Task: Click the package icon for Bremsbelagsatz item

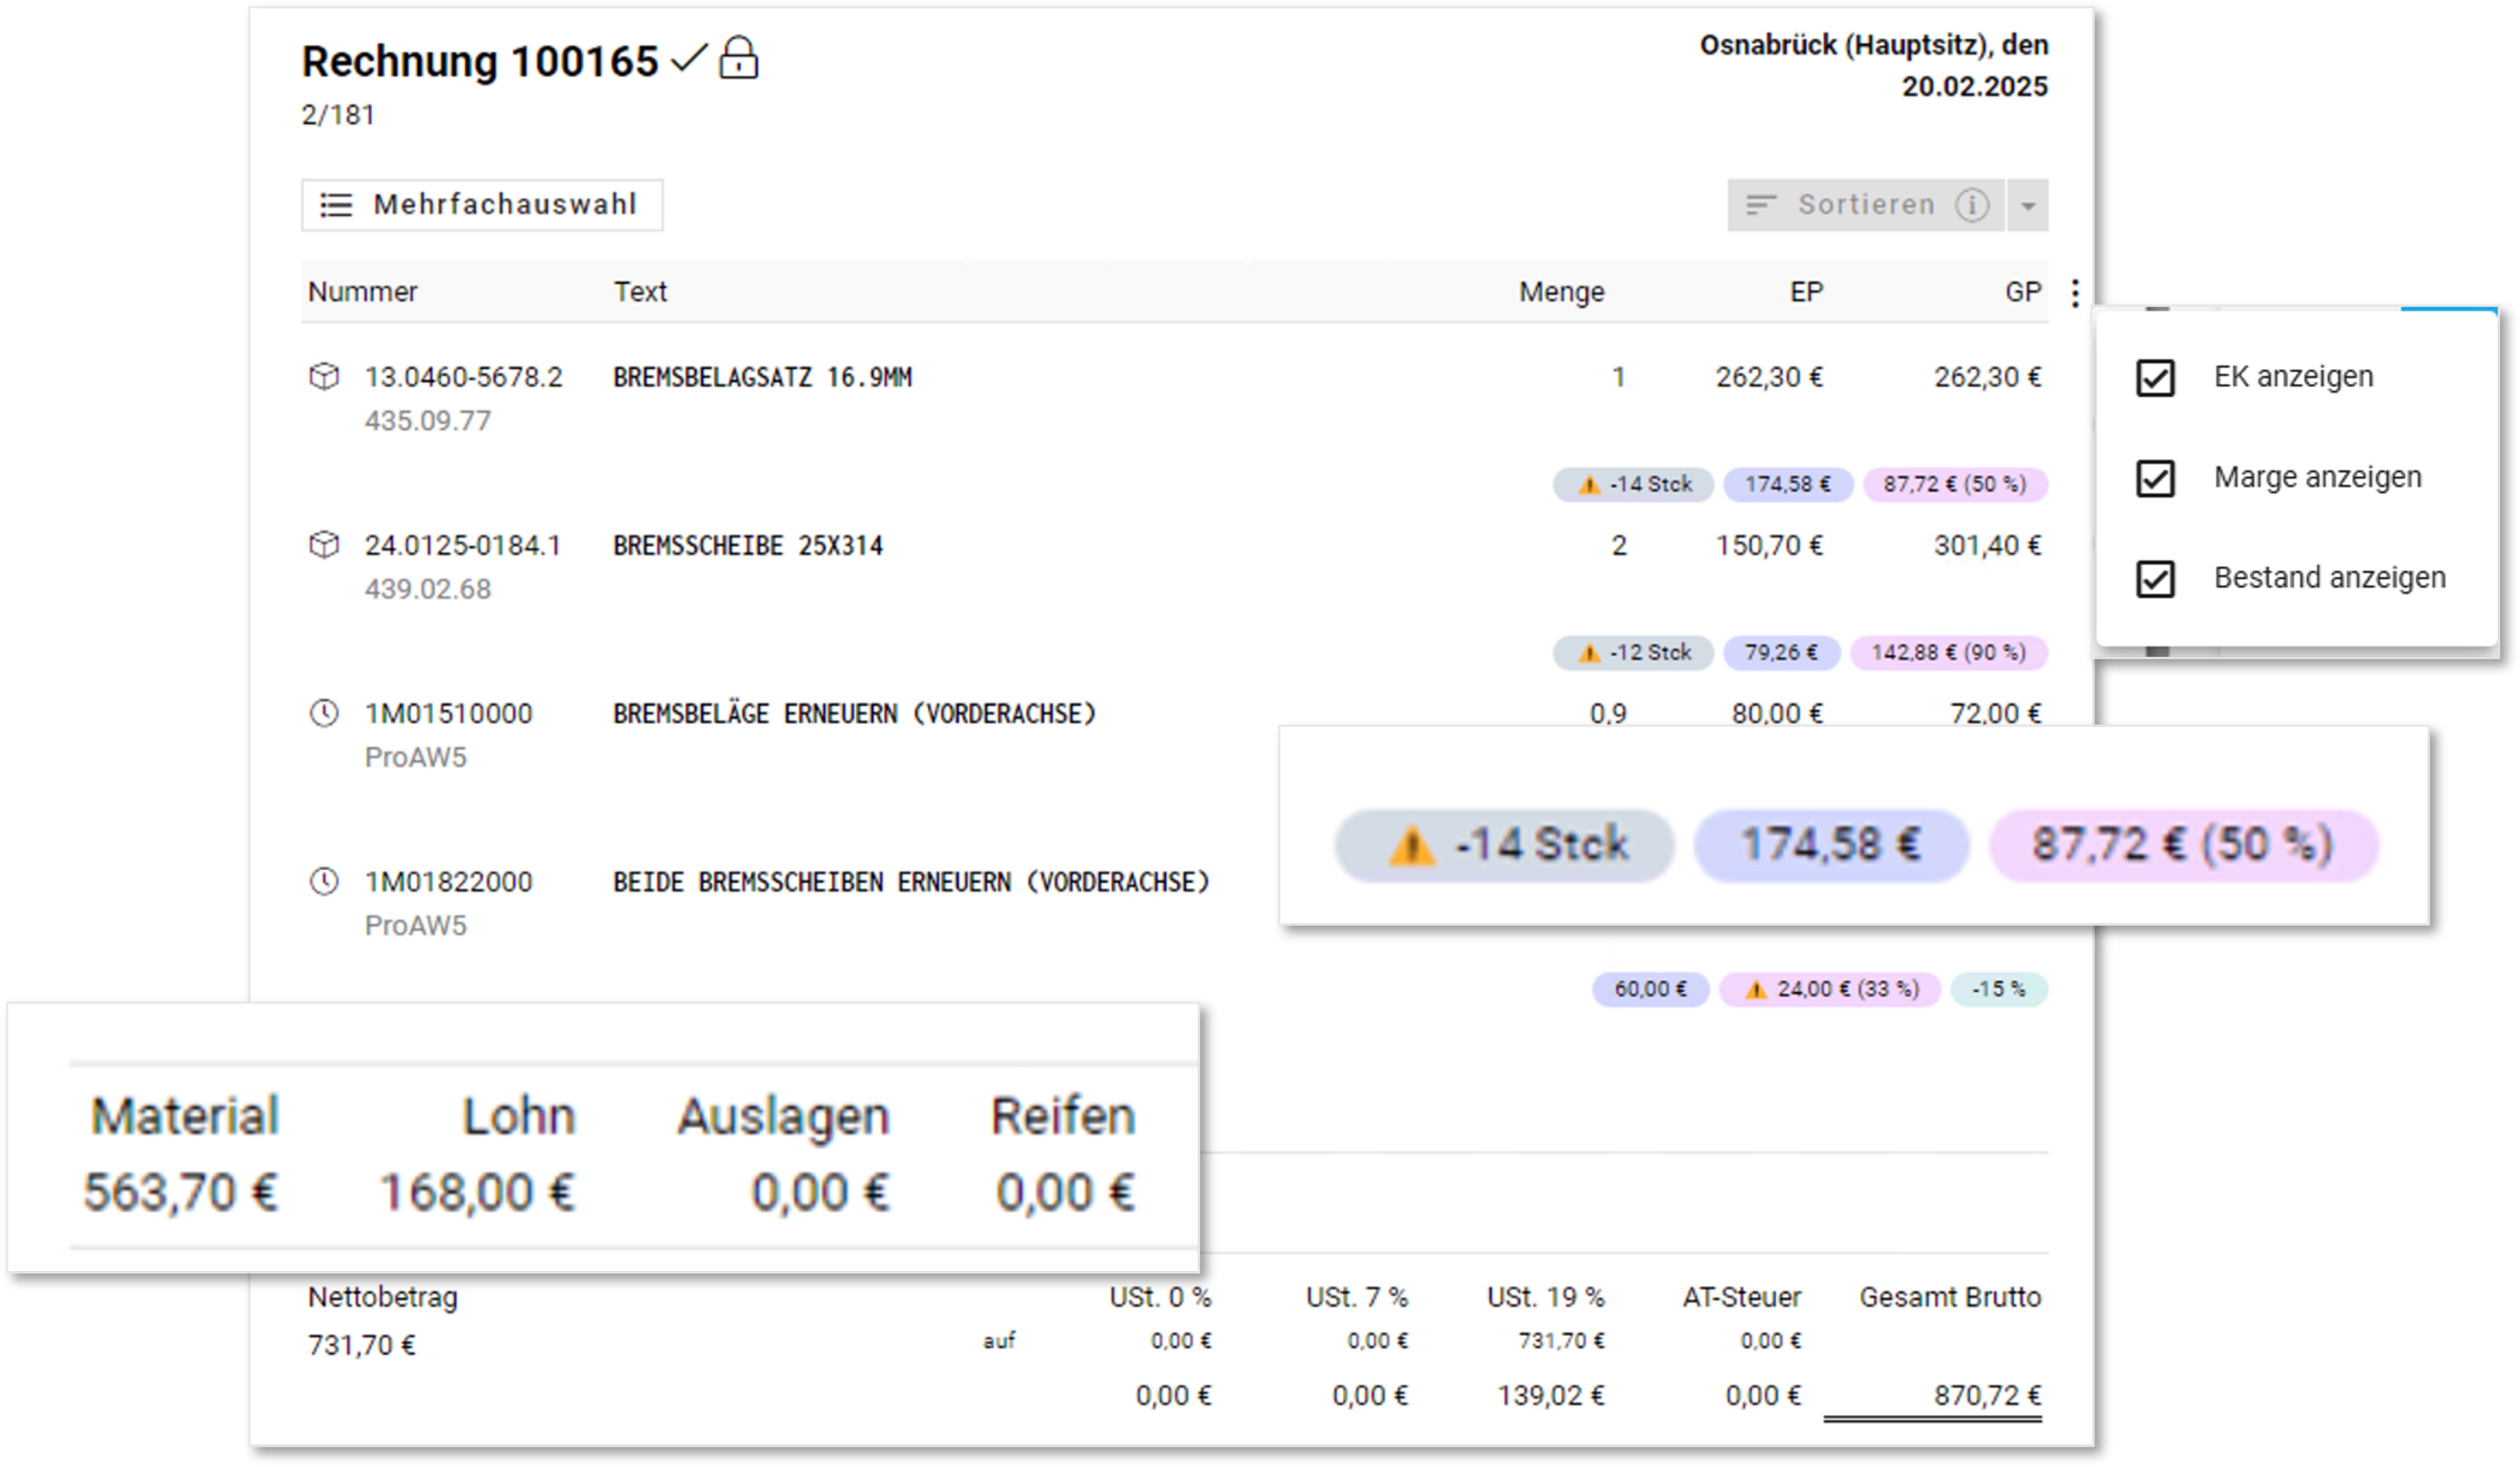Action: pyautogui.click(x=324, y=377)
